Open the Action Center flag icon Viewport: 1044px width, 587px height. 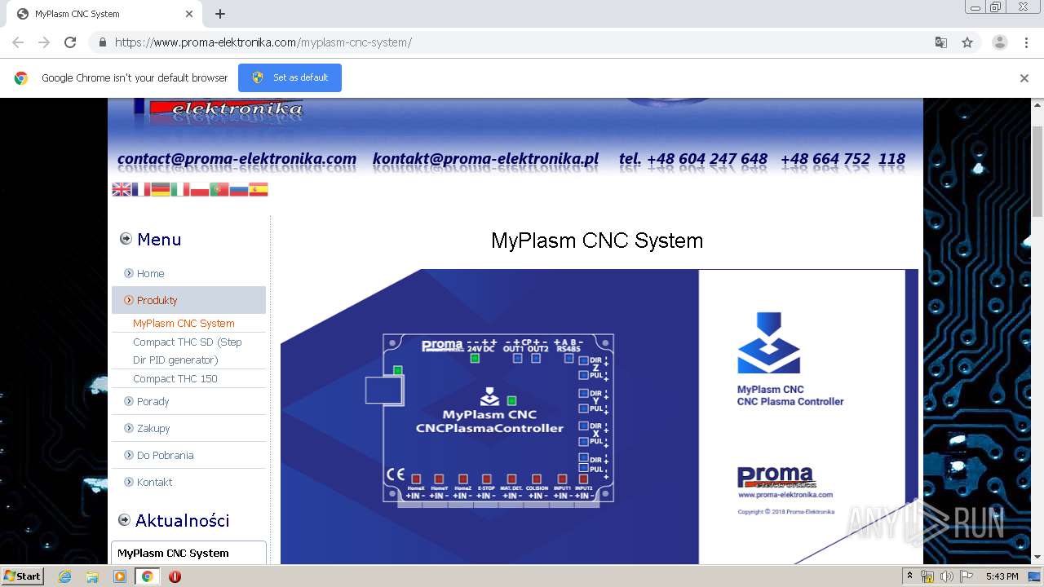click(x=967, y=576)
